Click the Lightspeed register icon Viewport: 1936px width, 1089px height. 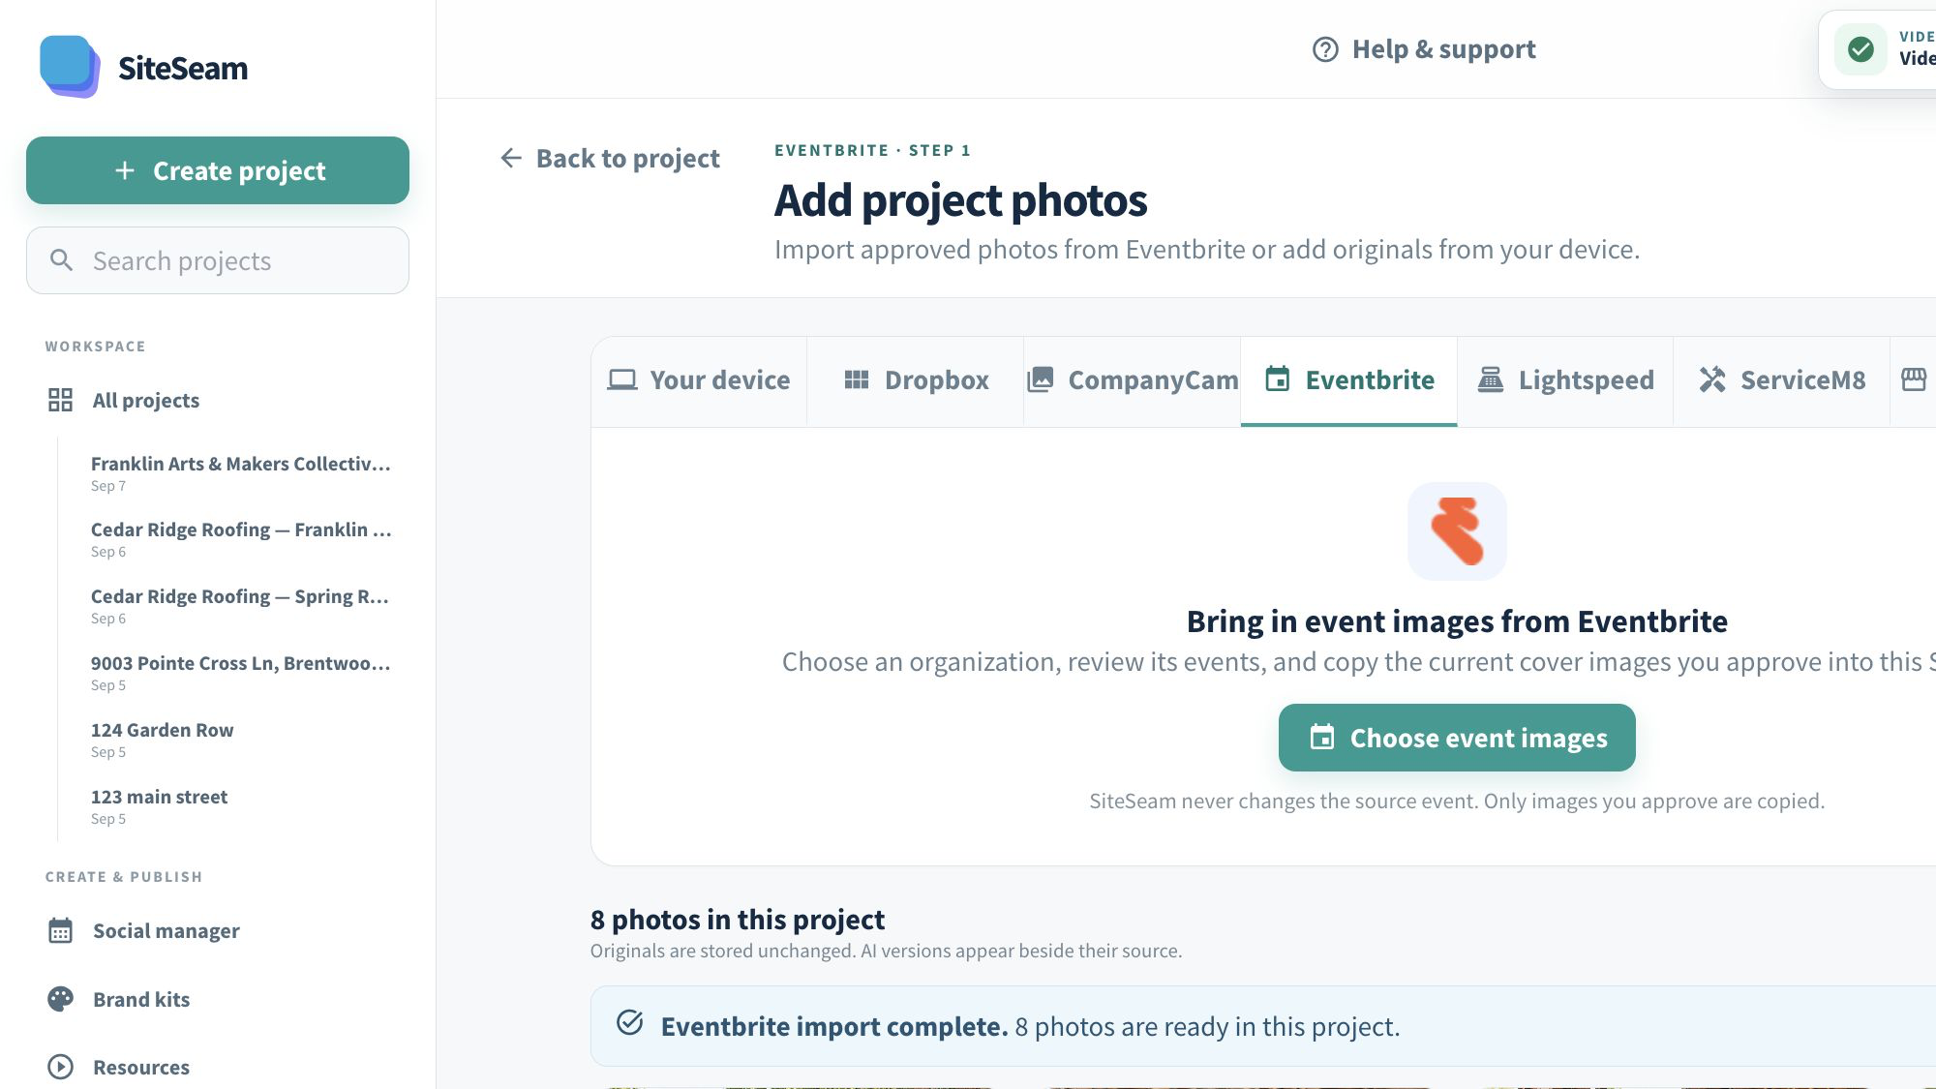[1491, 379]
